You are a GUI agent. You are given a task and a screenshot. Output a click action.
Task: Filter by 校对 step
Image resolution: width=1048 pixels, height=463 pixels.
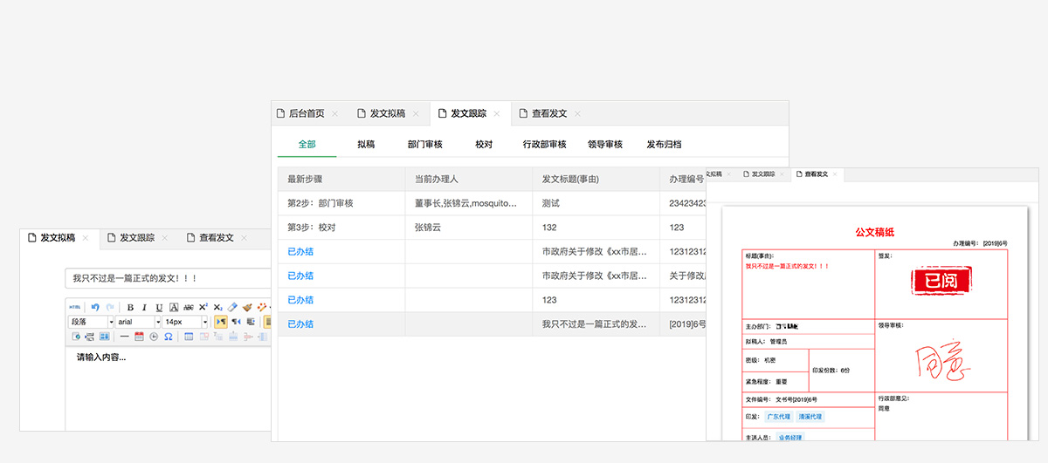click(484, 144)
